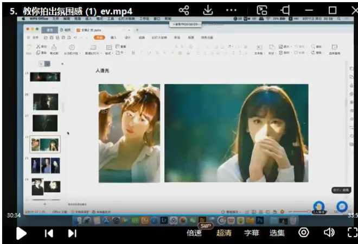Click the download icon in title bar
358x244 pixels.
click(208, 10)
